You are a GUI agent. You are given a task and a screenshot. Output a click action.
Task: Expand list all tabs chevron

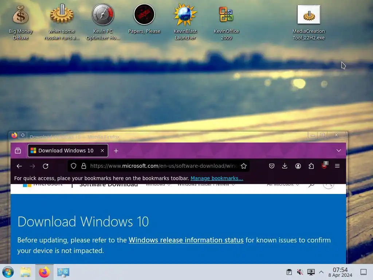339,151
